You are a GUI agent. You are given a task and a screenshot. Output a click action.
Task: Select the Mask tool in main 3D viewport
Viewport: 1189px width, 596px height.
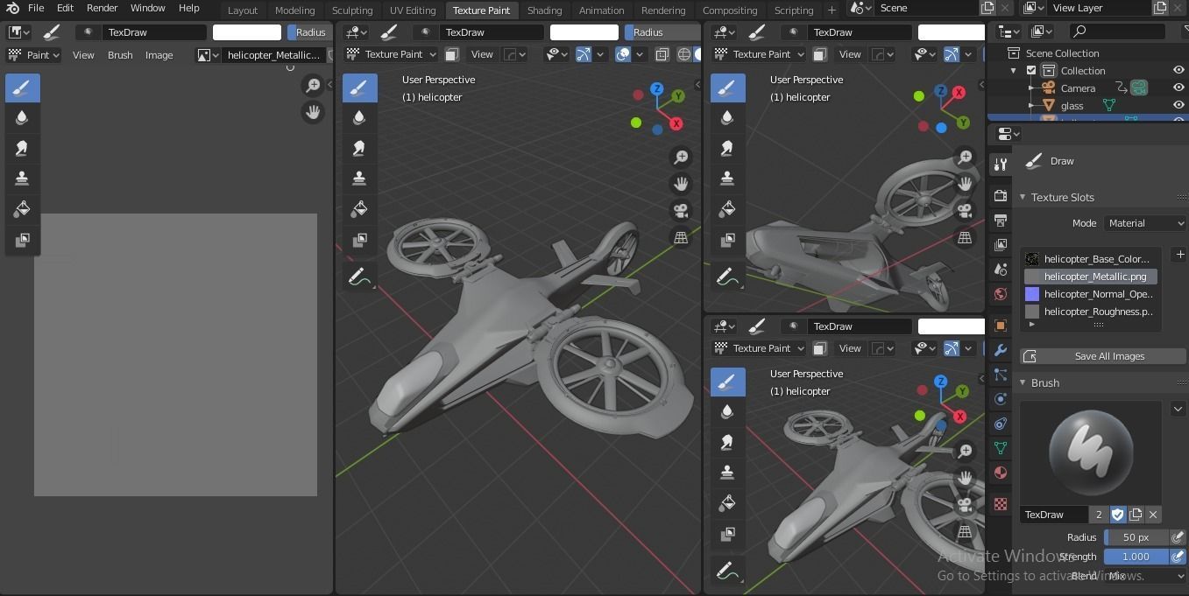[x=359, y=240]
